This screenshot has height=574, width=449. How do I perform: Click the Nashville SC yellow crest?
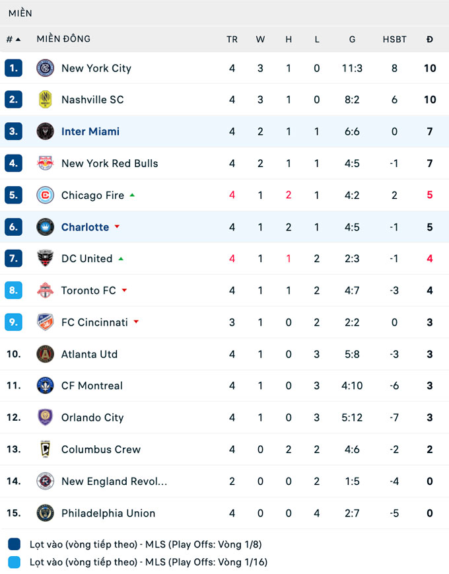pyautogui.click(x=45, y=100)
